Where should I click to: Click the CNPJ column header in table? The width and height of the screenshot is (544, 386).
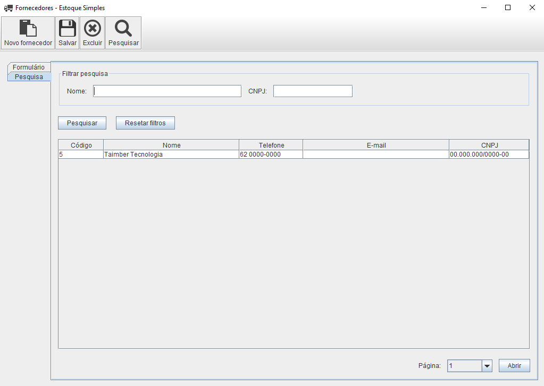click(489, 145)
